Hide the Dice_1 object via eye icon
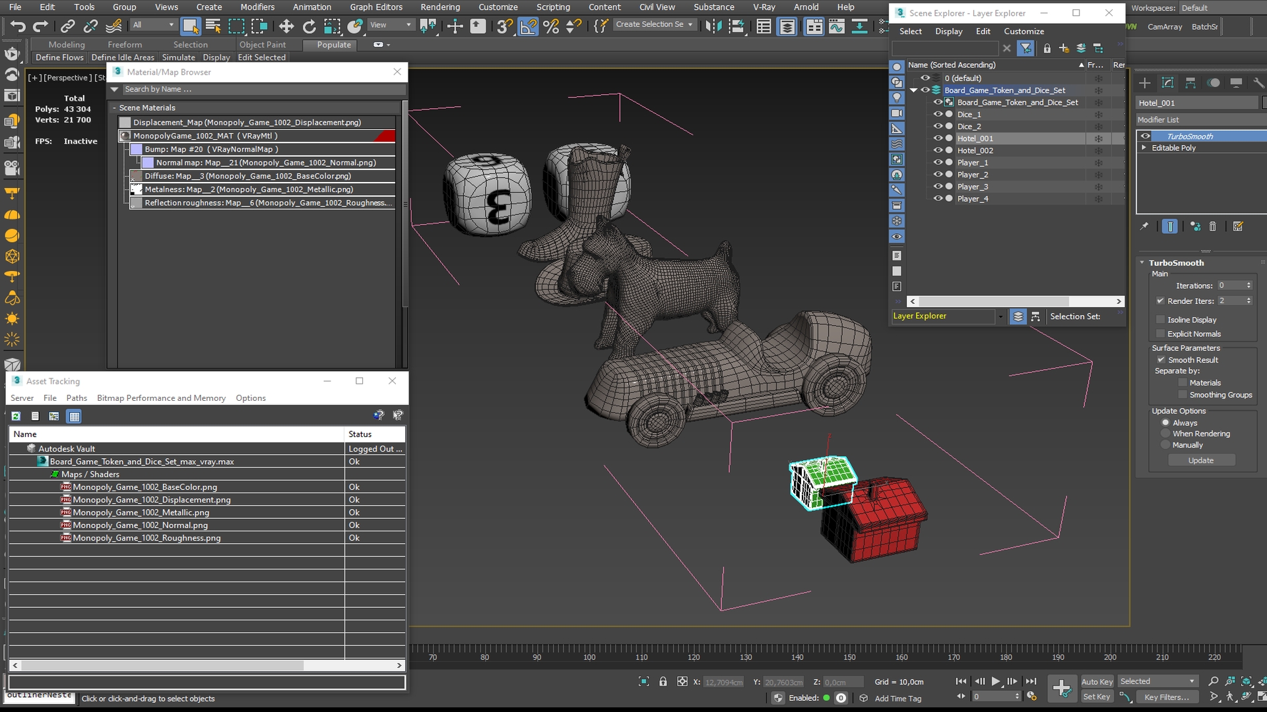Viewport: 1267px width, 712px height. pos(937,114)
